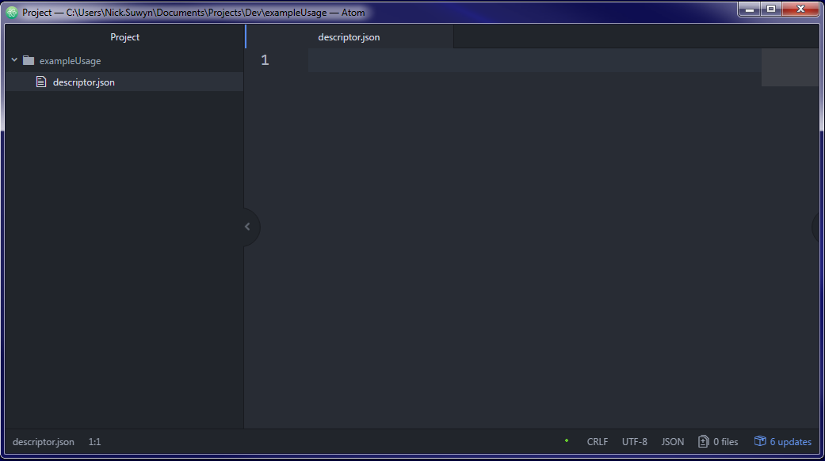The image size is (825, 461).
Task: Open the JSON grammar selector
Action: (672, 442)
